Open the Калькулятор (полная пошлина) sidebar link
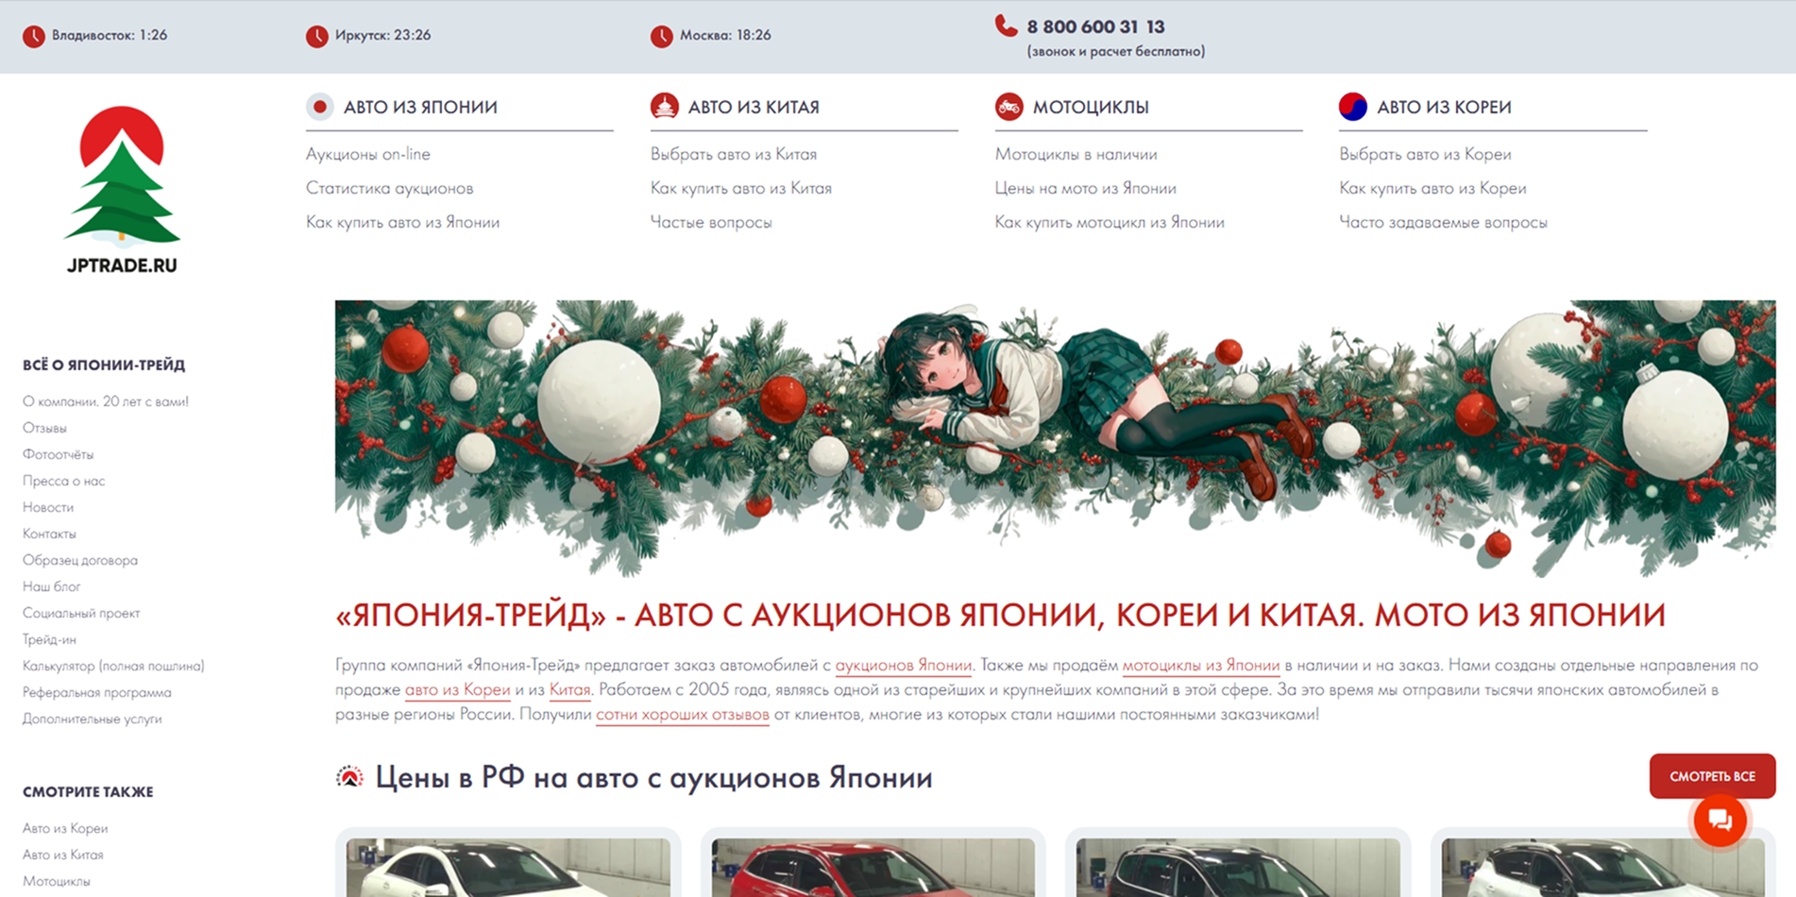Screen dimensions: 1796x897 pyautogui.click(x=113, y=666)
